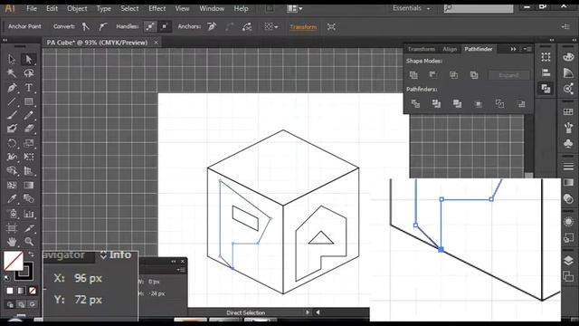Select the Symbol Sprayer tool
This screenshot has height=326, width=579.
coord(12,214)
